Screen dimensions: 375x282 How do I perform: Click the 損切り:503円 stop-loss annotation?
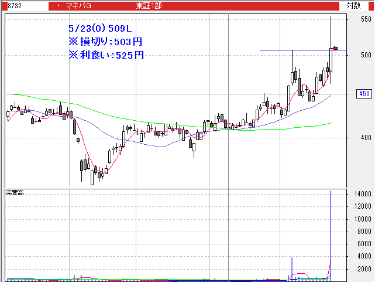tap(105, 42)
